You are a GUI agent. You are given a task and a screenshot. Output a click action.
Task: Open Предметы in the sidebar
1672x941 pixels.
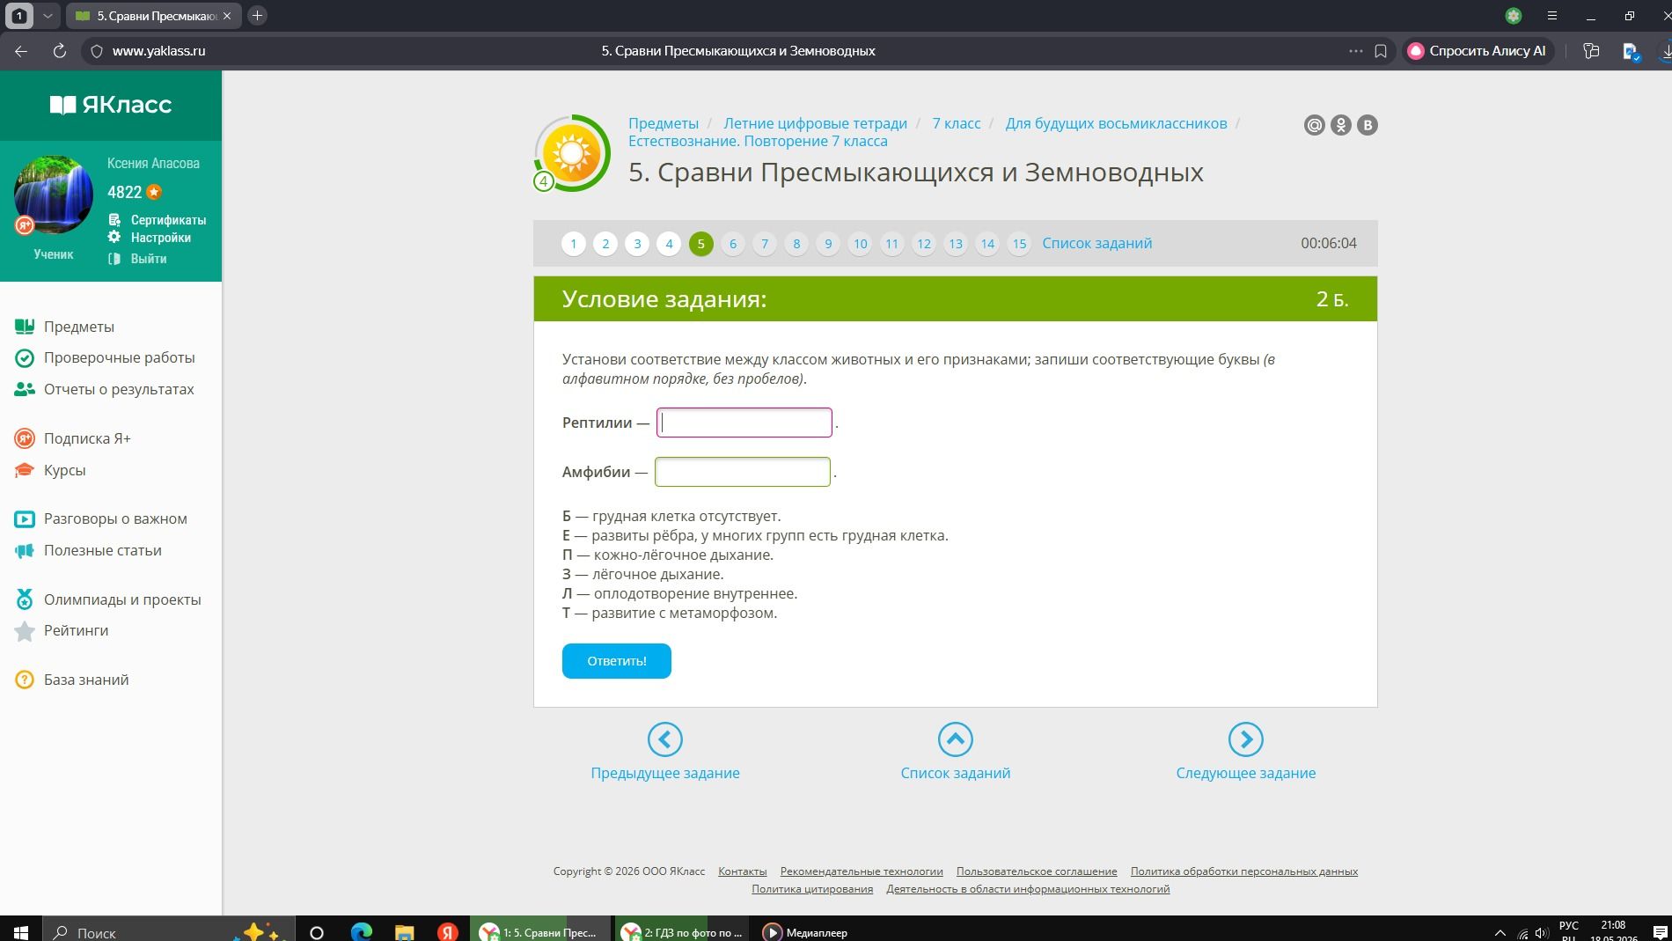tap(79, 327)
